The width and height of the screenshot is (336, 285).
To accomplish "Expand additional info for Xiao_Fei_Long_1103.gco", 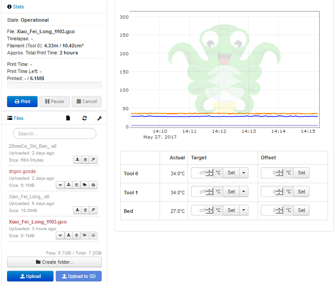I will pyautogui.click(x=60, y=235).
